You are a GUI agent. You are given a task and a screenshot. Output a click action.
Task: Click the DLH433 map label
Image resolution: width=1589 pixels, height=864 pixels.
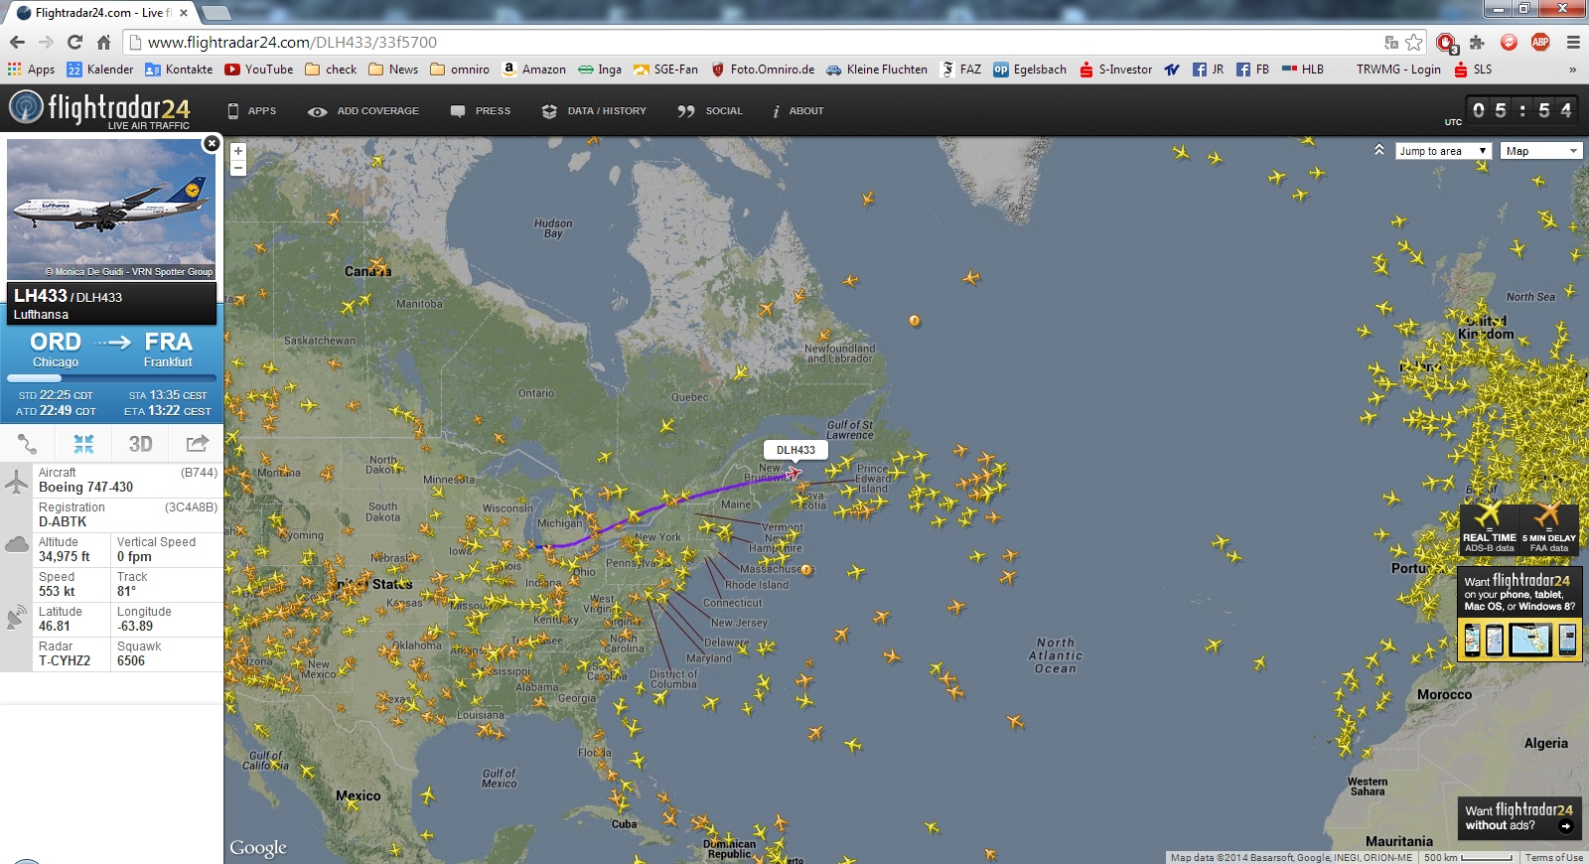795,450
